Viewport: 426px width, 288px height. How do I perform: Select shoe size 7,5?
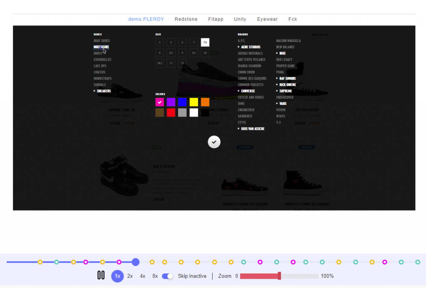point(205,42)
